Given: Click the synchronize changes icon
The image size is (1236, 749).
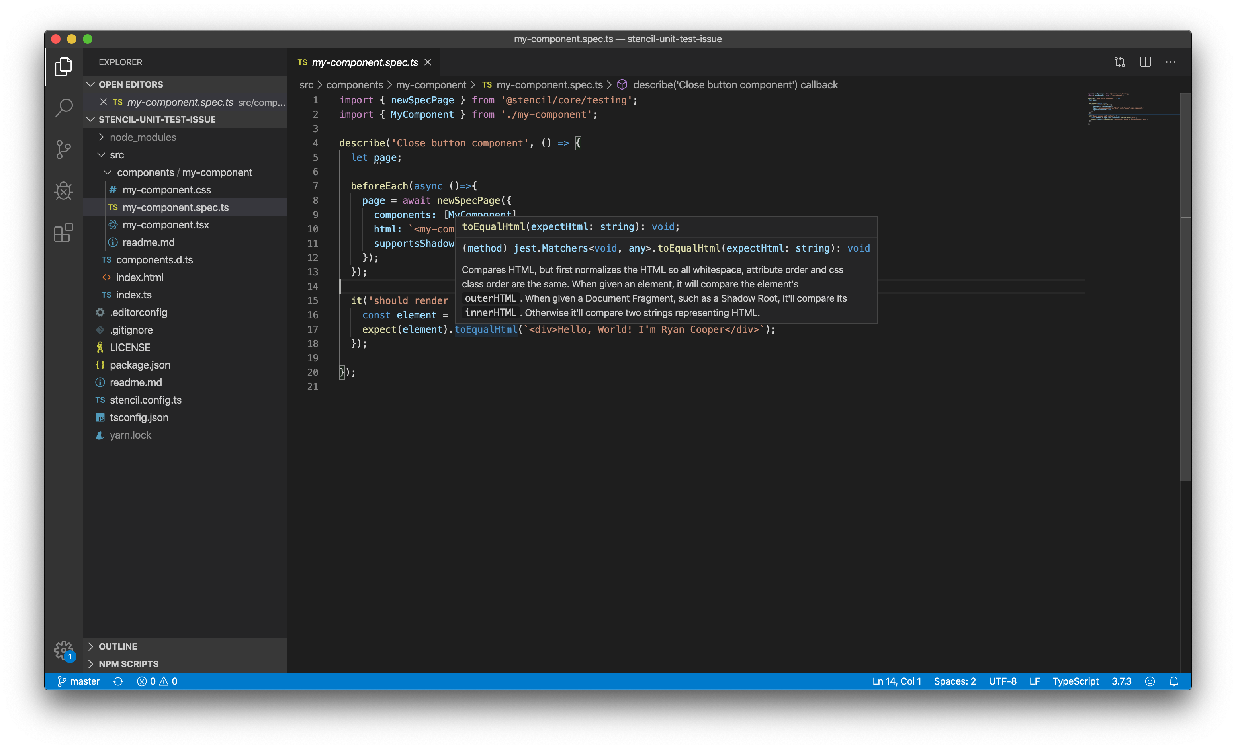Looking at the screenshot, I should point(118,681).
